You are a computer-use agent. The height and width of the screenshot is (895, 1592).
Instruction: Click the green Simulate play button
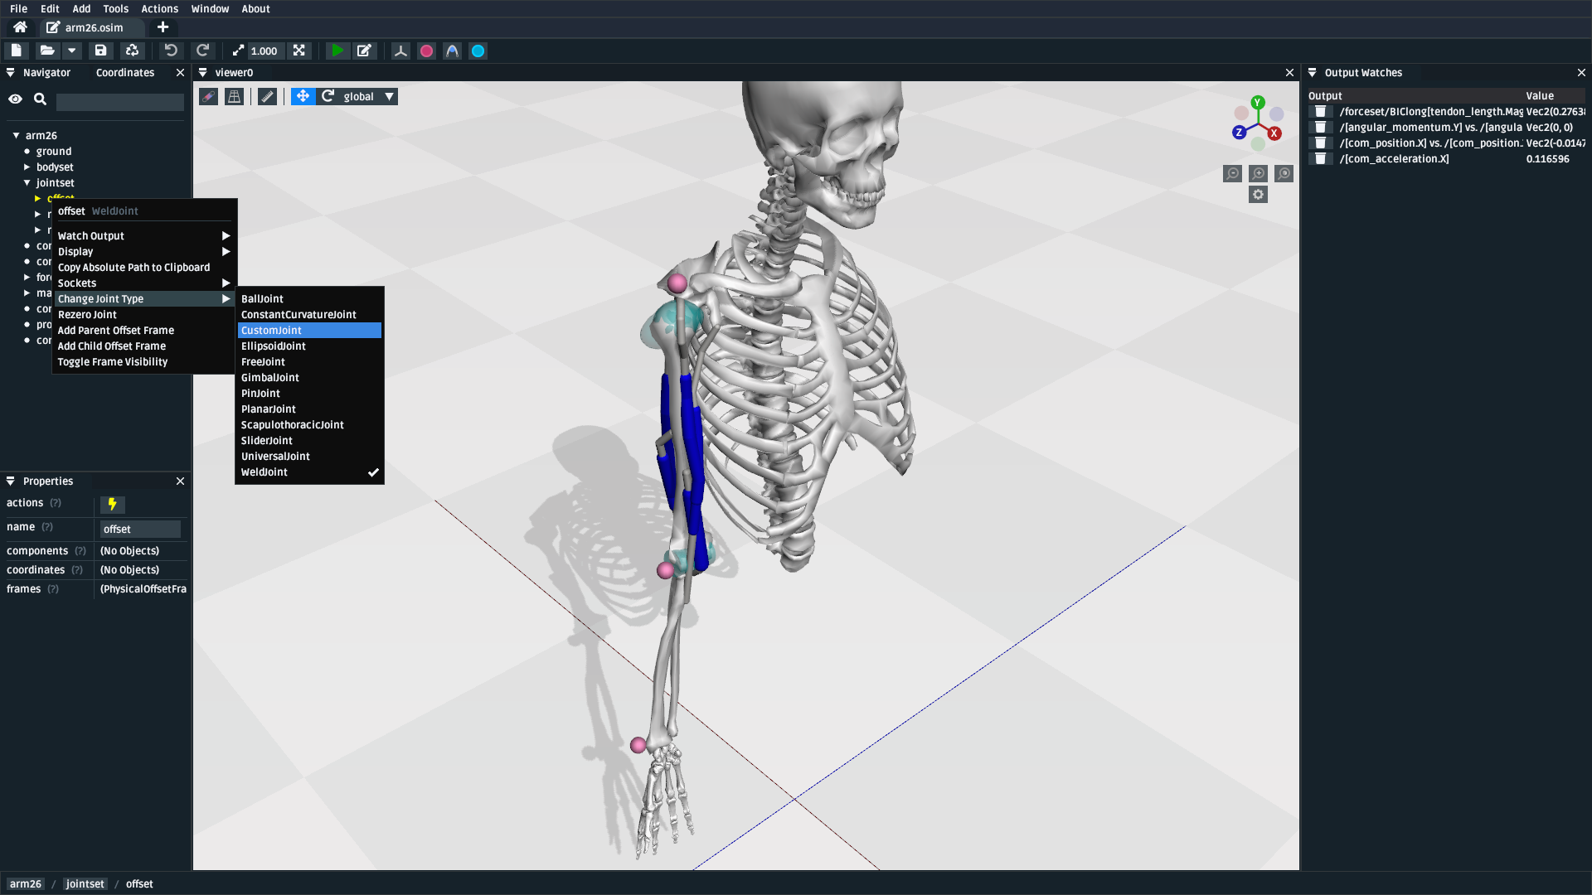[x=337, y=51]
